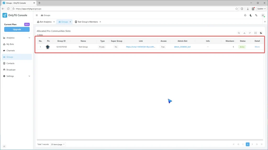
Task: Open Broadcast in the sidebar
Action: [11, 70]
